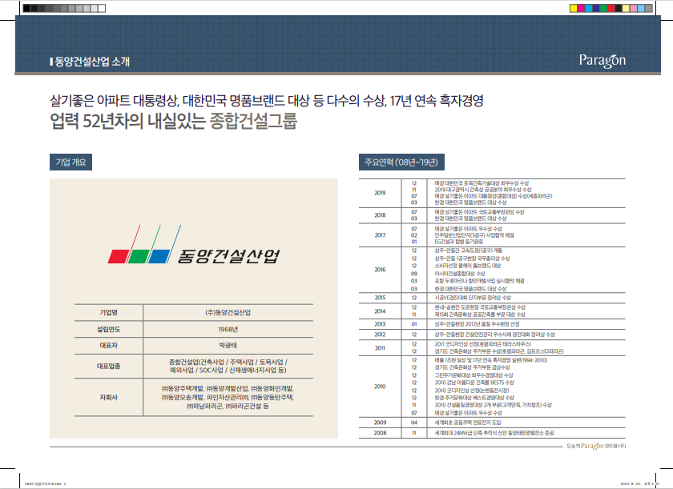Click '상주~안동간 고속도로(1공구) 개통' entry

click(x=468, y=251)
